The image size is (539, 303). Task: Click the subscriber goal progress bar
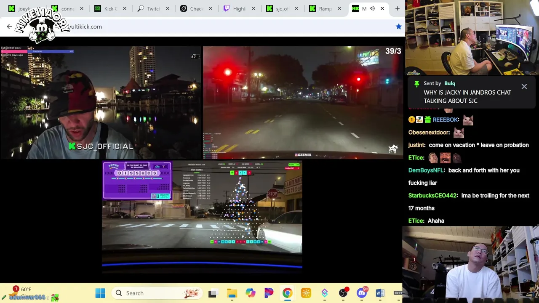tap(38, 51)
